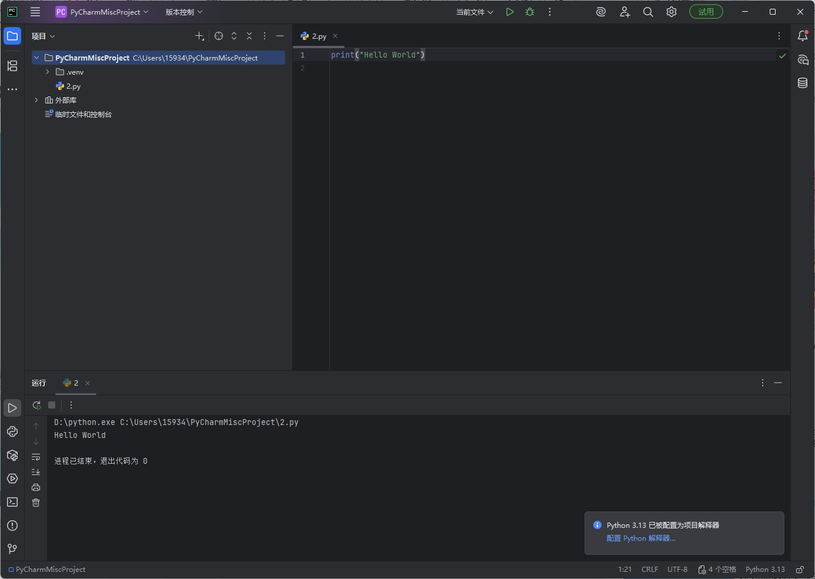Collapse the PyCharmMiscProject root node
The image size is (815, 579).
click(36, 58)
